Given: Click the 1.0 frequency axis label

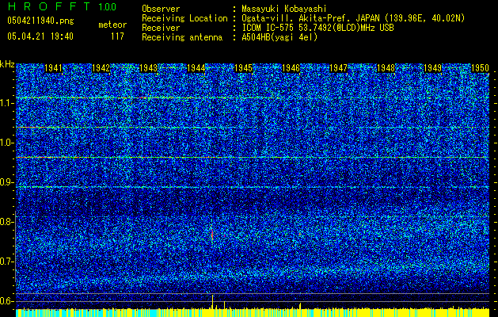Looking at the screenshot, I should [x=6, y=143].
